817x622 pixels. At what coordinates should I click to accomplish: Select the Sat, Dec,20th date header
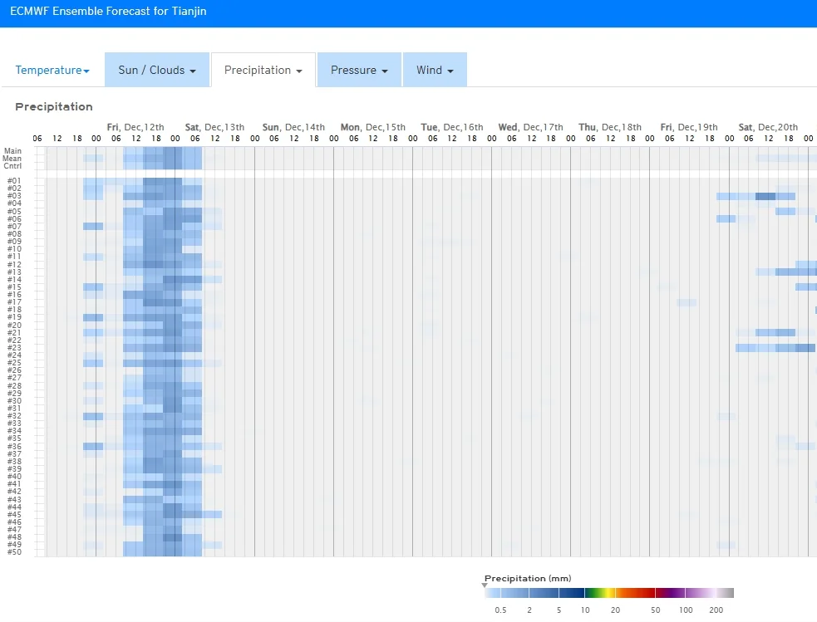(x=768, y=127)
